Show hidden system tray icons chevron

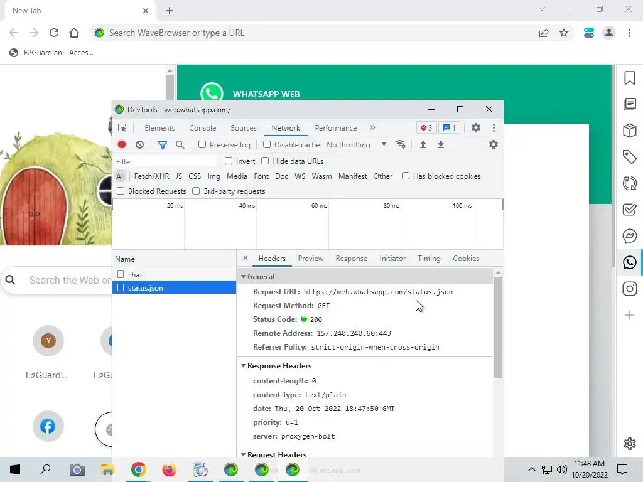(531, 469)
